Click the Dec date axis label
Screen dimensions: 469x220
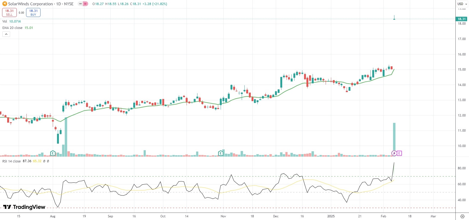click(276, 216)
